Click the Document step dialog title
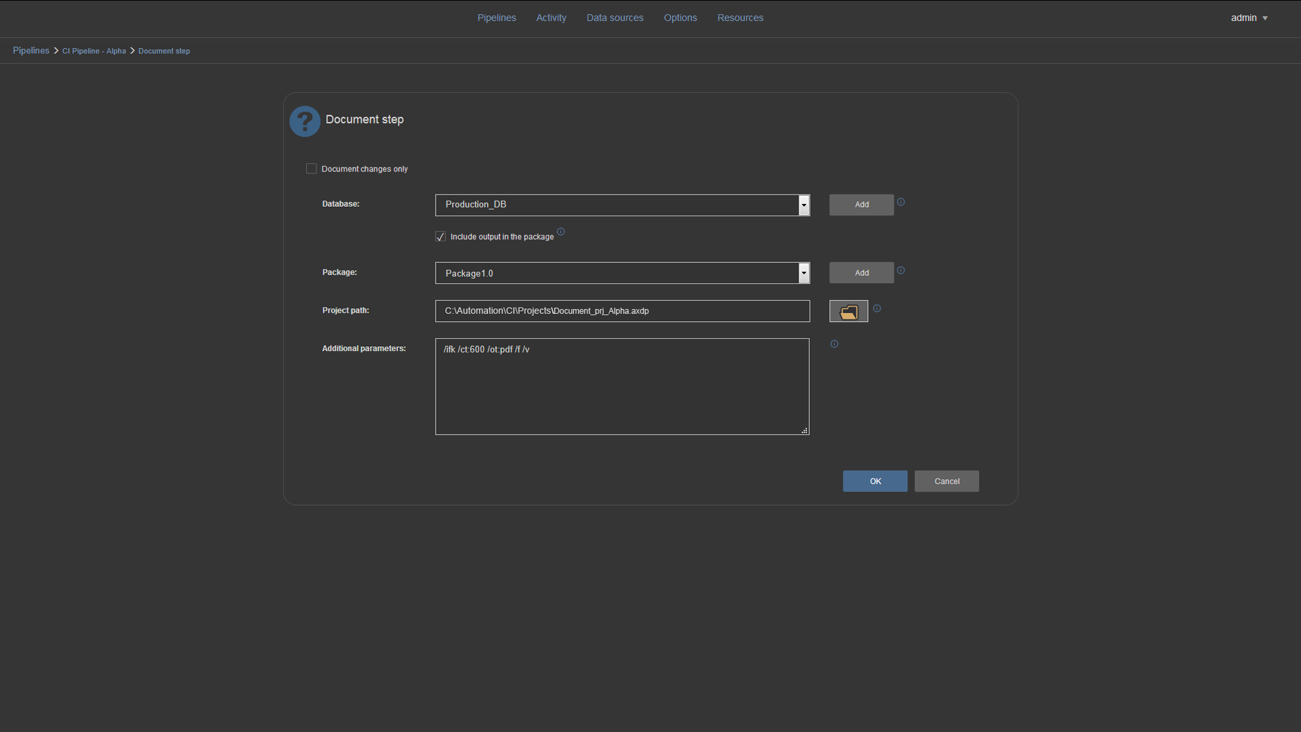The image size is (1301, 732). (x=365, y=119)
